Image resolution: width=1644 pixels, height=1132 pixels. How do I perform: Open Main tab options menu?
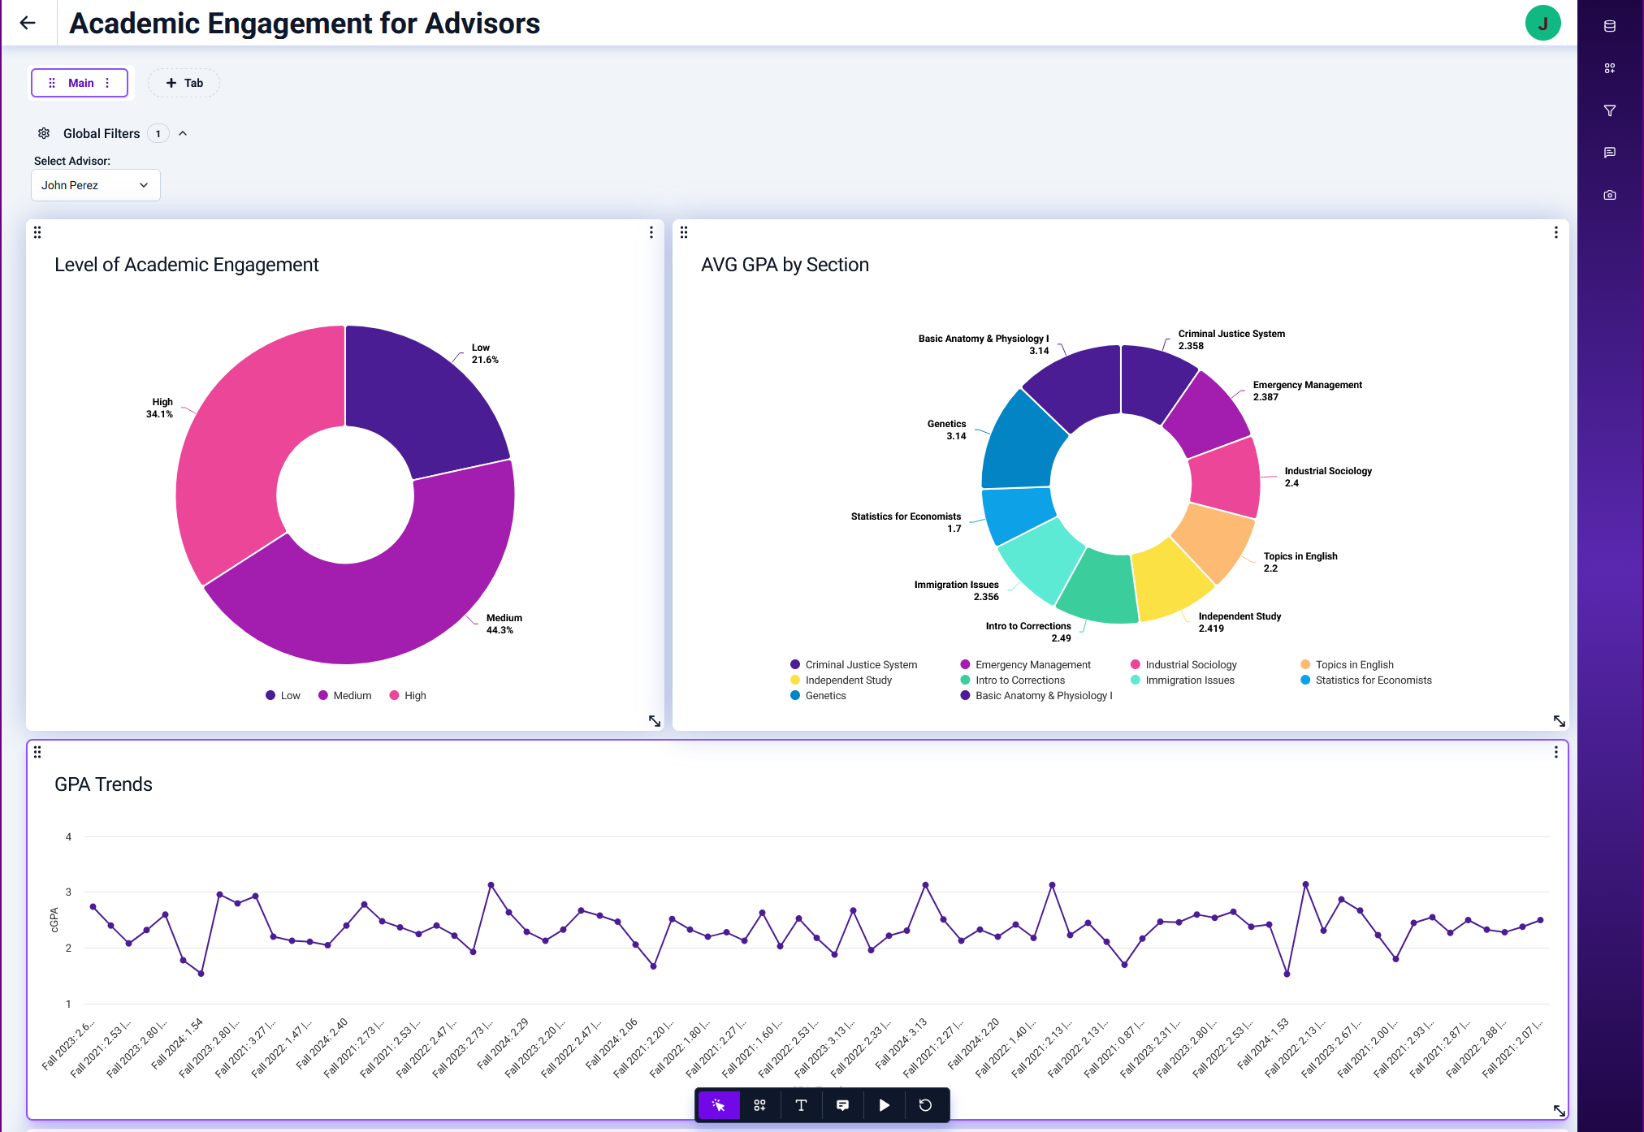[x=107, y=83]
